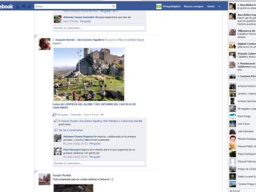The image size is (256, 192).
Task: Click Pascual Valenzuela chat avatar
Action: coord(233,162)
